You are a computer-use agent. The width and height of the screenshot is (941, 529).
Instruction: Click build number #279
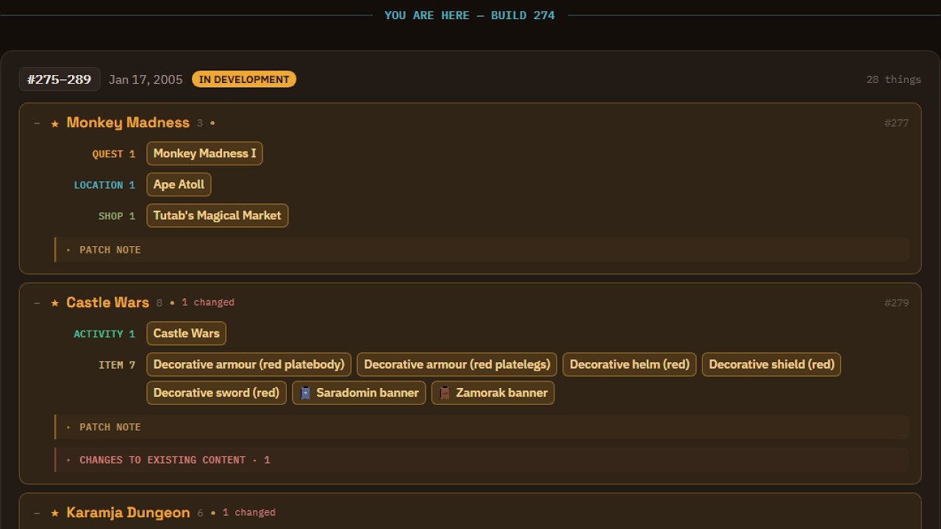896,303
